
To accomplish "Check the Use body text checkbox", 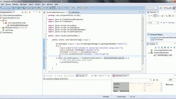I will (119, 91).
